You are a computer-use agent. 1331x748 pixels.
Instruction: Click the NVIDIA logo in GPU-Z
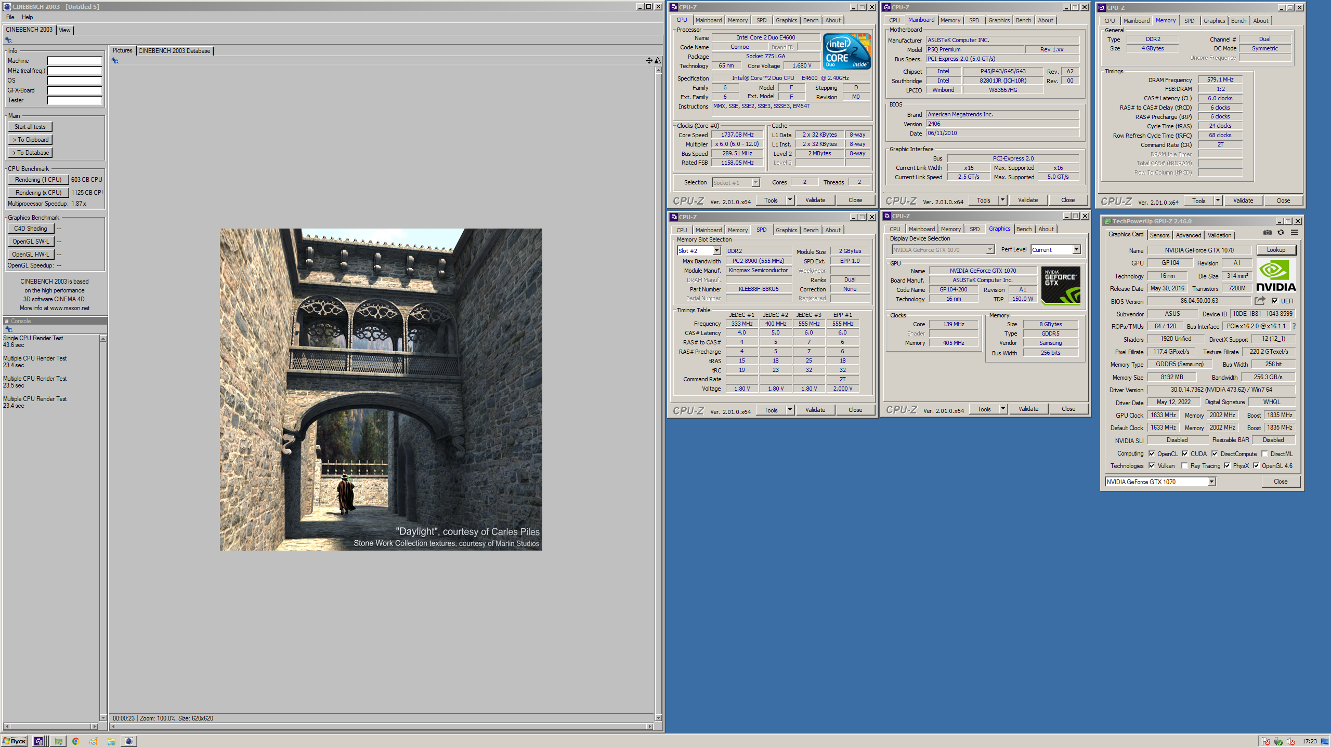click(x=1276, y=276)
